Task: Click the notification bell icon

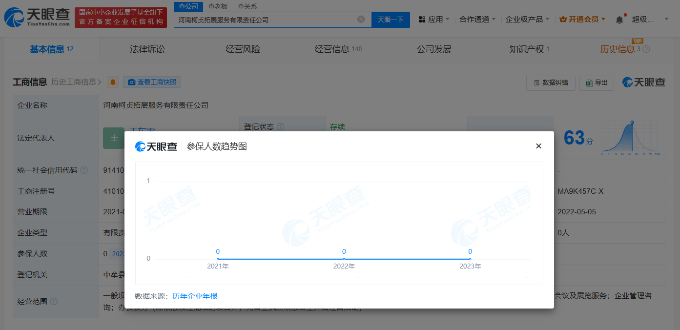Action: pyautogui.click(x=619, y=20)
